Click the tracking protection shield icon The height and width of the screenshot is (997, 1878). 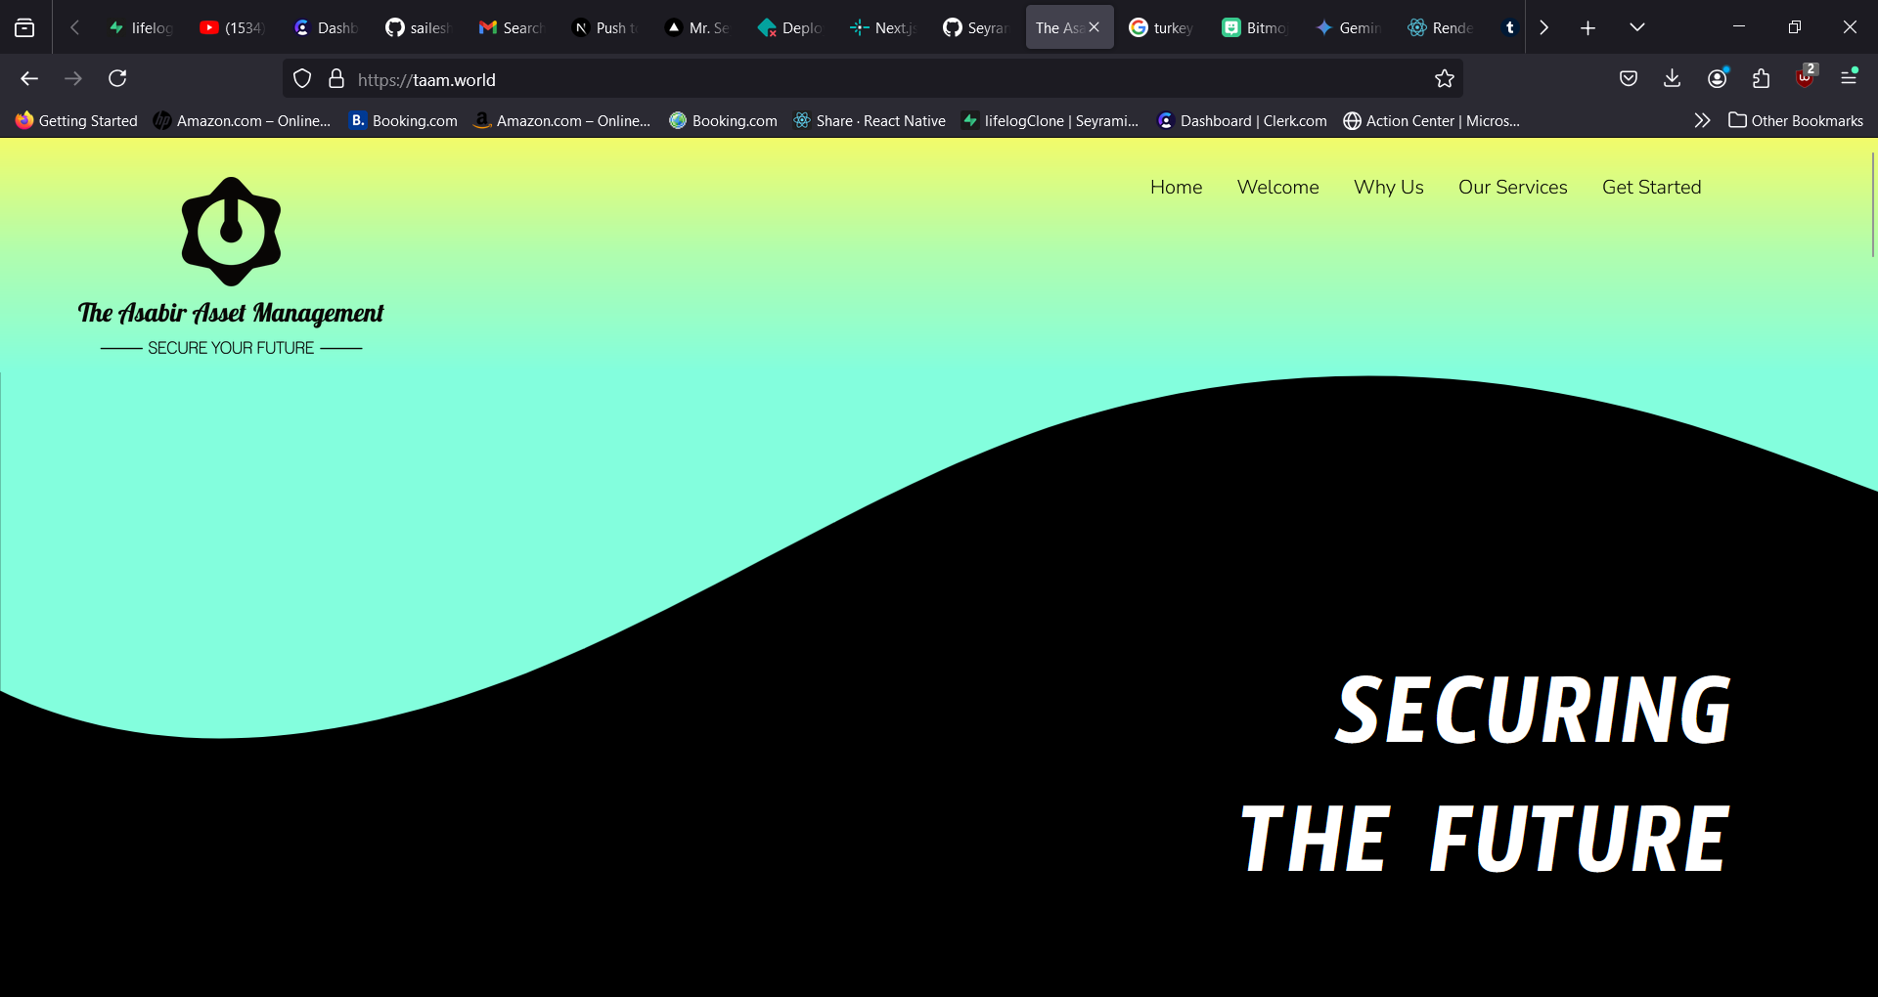302,79
